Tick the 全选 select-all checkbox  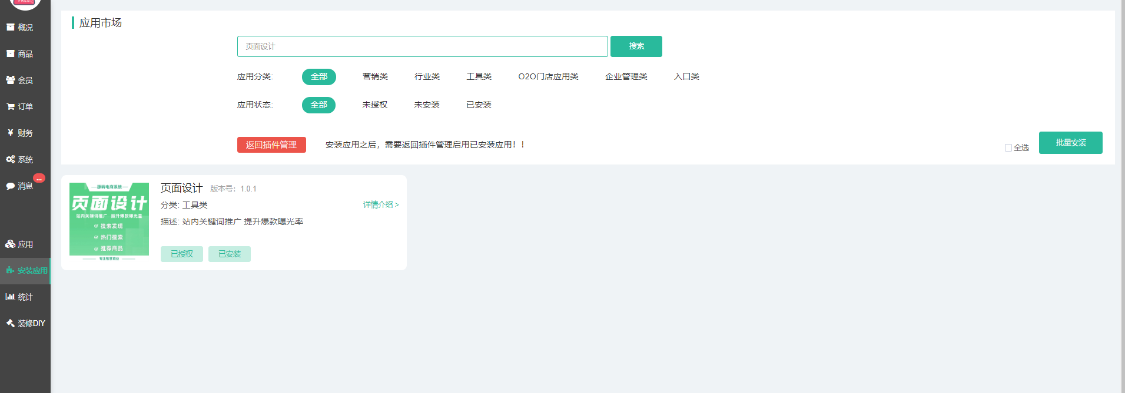[x=1008, y=148]
